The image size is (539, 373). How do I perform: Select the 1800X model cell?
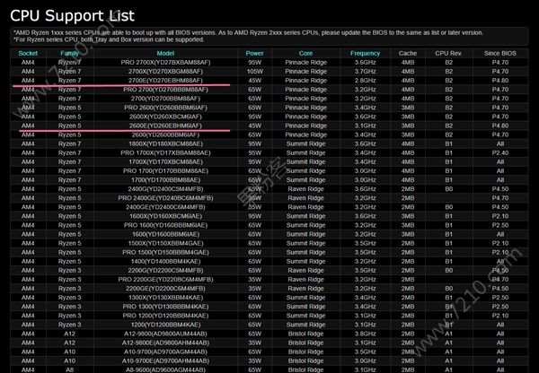coord(165,143)
